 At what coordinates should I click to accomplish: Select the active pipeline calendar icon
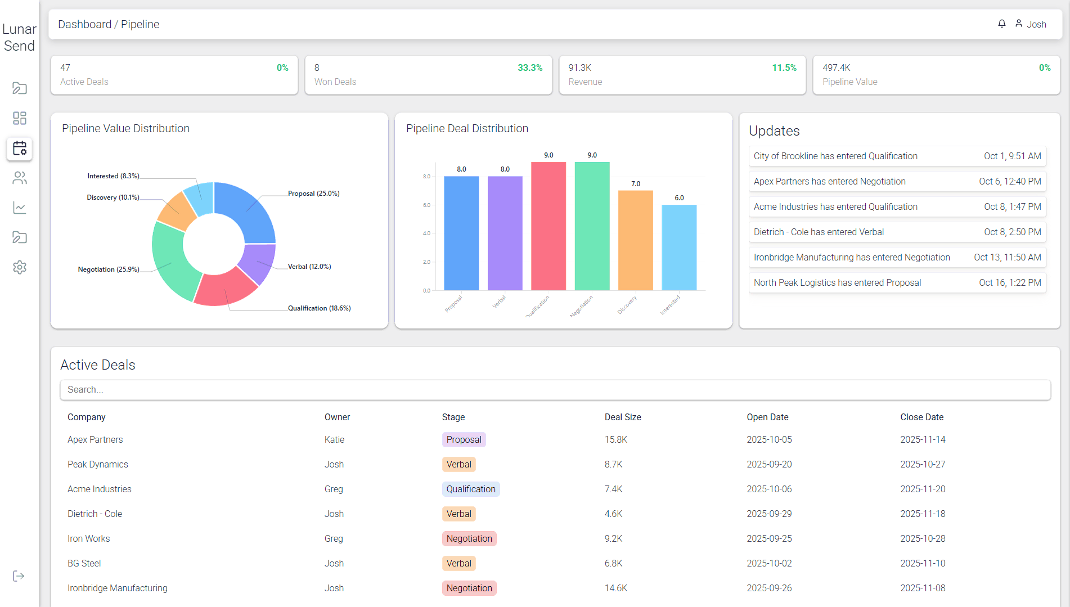pos(20,149)
